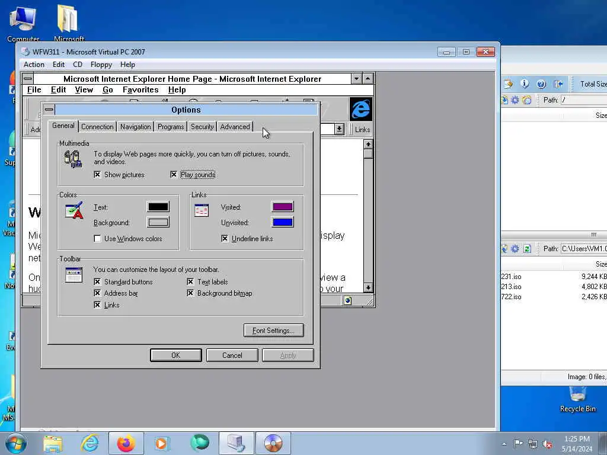The height and width of the screenshot is (455, 607).
Task: Uncheck the Show pictures checkbox
Action: pos(97,175)
